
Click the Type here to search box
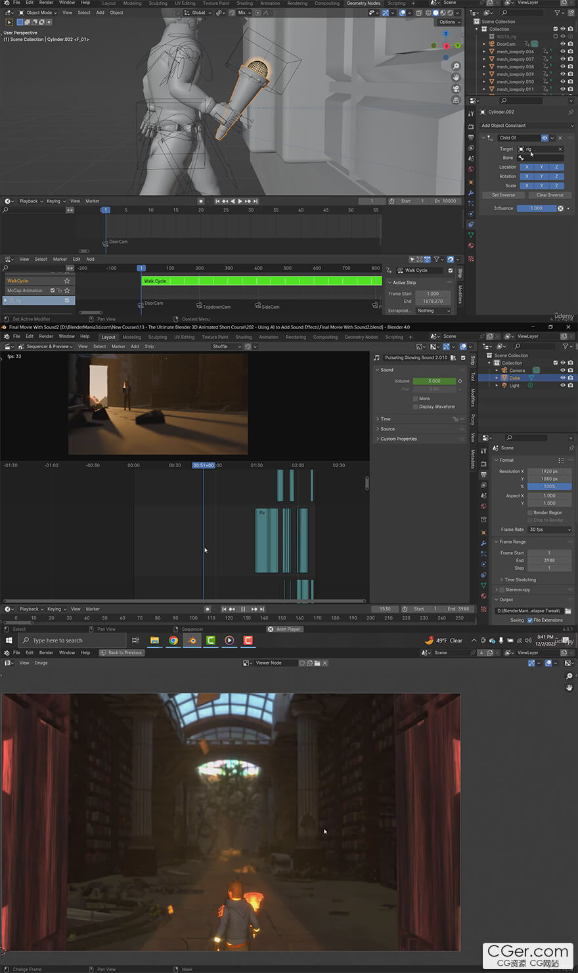click(x=72, y=640)
